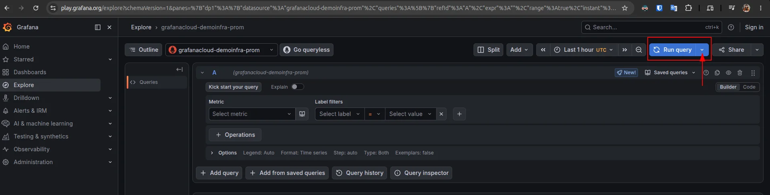Image resolution: width=770 pixels, height=195 pixels.
Task: Toggle the Explain switch
Action: tap(297, 87)
